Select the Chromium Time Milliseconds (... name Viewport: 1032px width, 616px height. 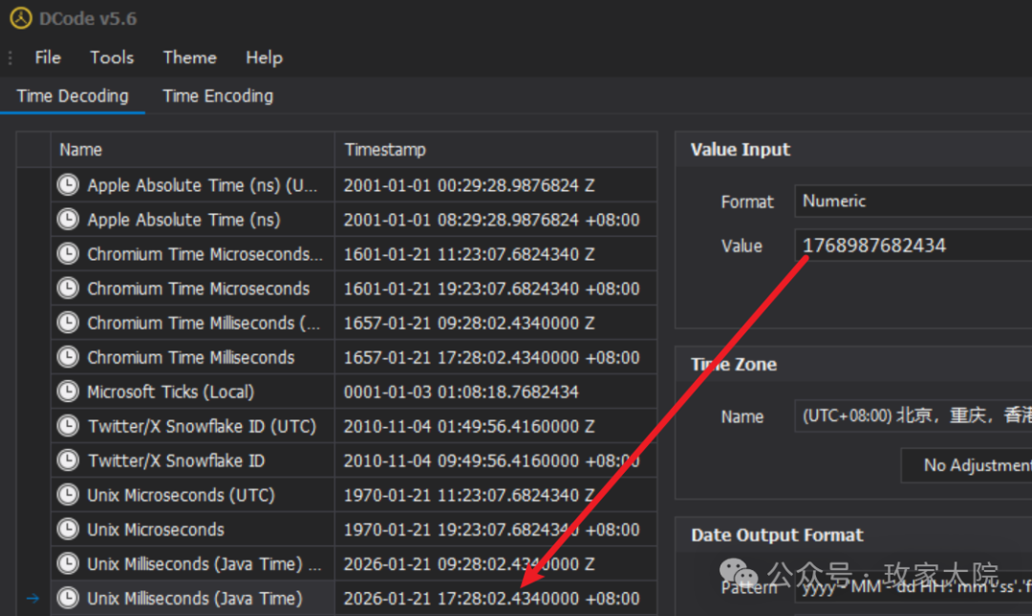pyautogui.click(x=204, y=323)
